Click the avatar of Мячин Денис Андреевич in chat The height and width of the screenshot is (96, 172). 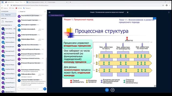point(19,25)
